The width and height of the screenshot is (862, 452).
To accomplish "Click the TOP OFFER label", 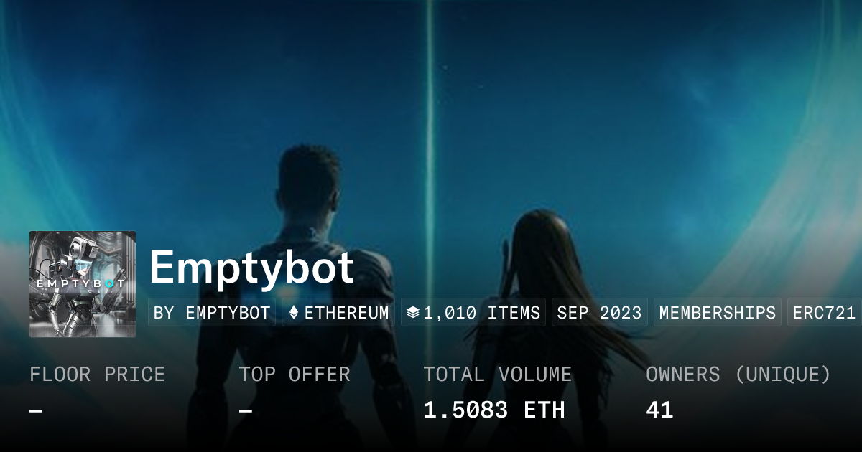I will (x=295, y=375).
